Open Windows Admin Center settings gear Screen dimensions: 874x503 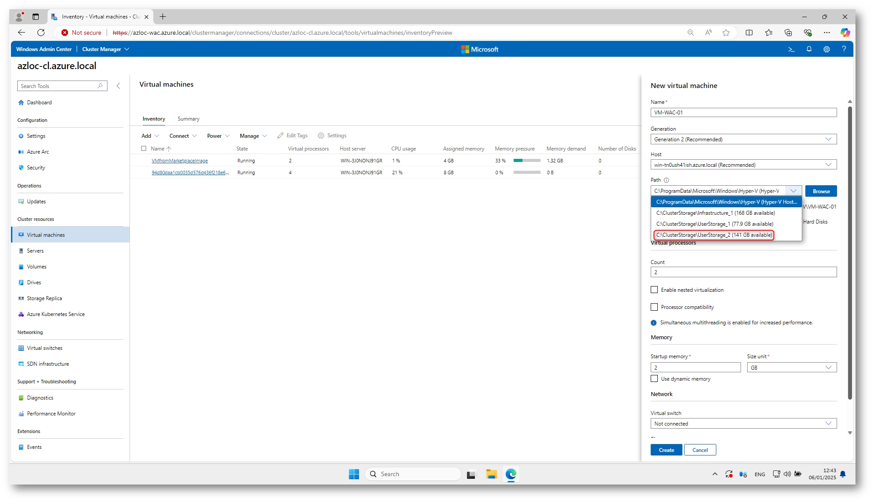(x=826, y=49)
